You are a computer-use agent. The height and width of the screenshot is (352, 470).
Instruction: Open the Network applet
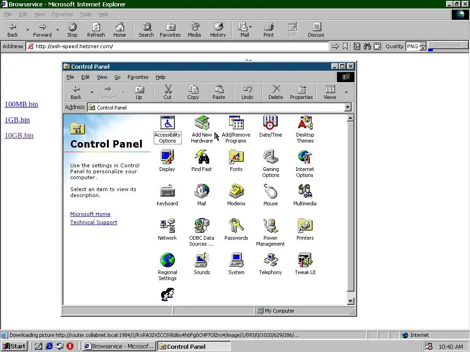point(167,230)
